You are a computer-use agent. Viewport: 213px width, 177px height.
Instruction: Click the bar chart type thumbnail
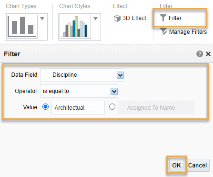pos(22,27)
